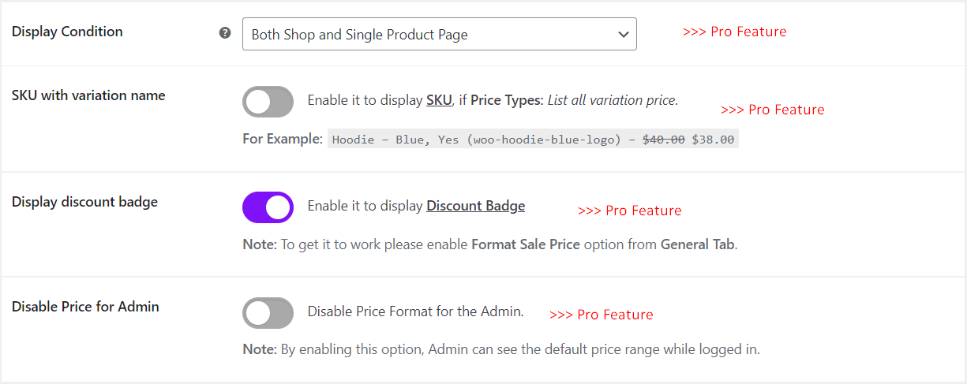967x384 pixels.
Task: Click the bold Format Sale Price text
Action: point(526,244)
